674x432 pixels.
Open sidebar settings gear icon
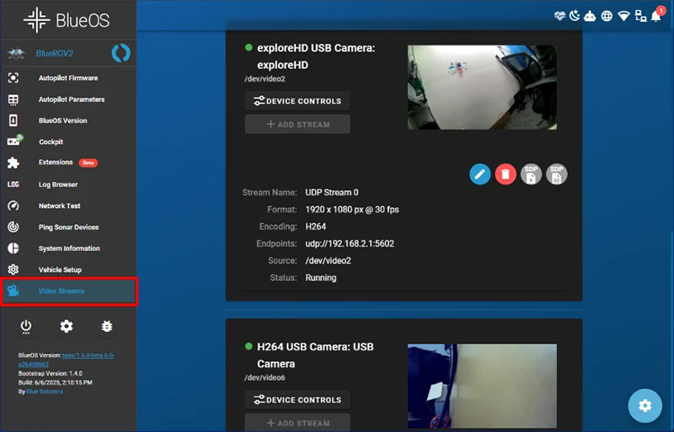coord(67,326)
